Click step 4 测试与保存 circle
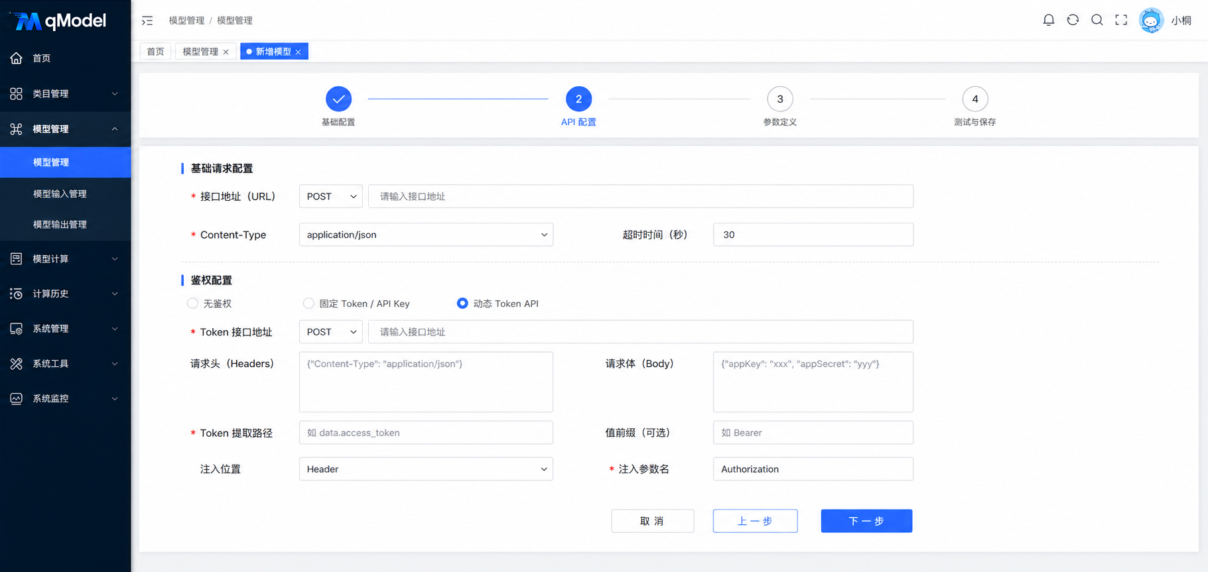The height and width of the screenshot is (572, 1208). (975, 99)
